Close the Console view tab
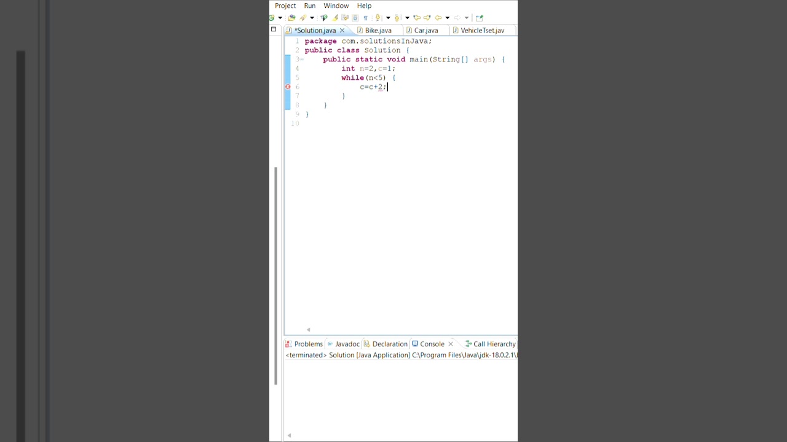Screen dimensions: 787x442 [451, 344]
